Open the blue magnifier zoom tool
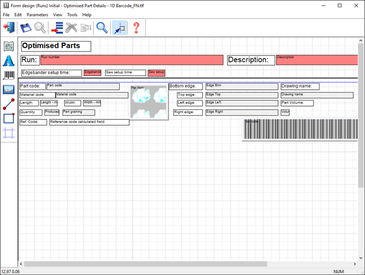The width and height of the screenshot is (365, 275). [102, 27]
